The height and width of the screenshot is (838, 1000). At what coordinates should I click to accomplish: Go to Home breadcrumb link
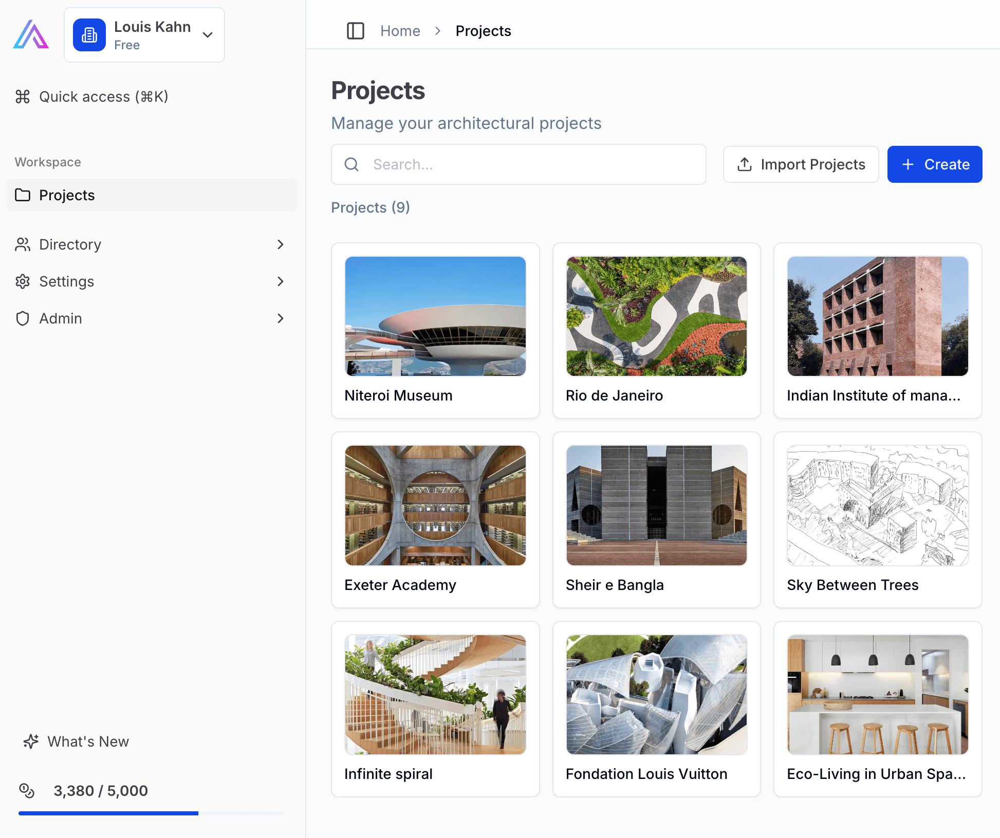point(400,31)
